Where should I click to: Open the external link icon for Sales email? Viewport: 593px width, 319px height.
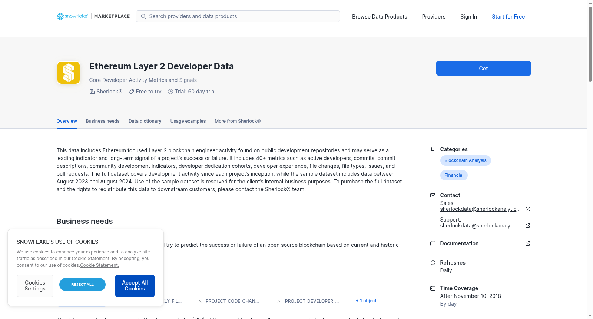point(528,209)
